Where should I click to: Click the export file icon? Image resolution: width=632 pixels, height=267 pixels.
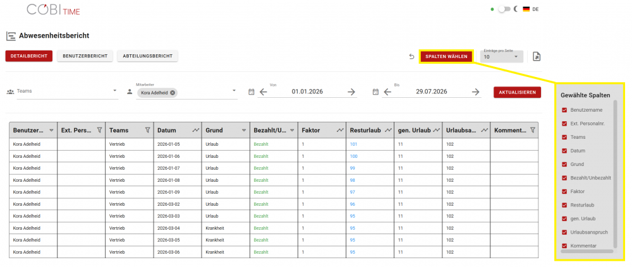(537, 57)
